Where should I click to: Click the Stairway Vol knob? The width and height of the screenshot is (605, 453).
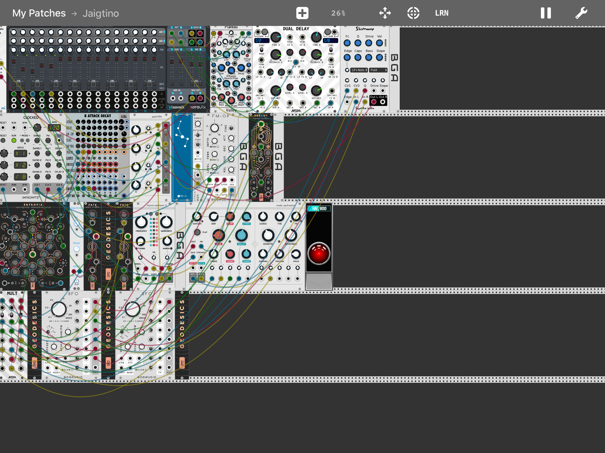click(379, 43)
